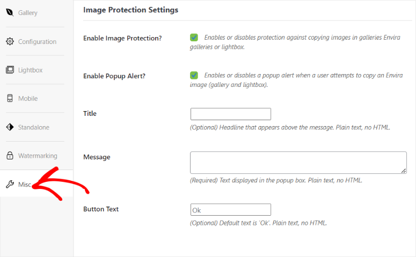
Task: Focus the Button Text field
Action: pyautogui.click(x=231, y=210)
